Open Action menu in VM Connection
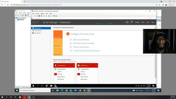Viewport: 176px width, 99px height. [x=37, y=13]
